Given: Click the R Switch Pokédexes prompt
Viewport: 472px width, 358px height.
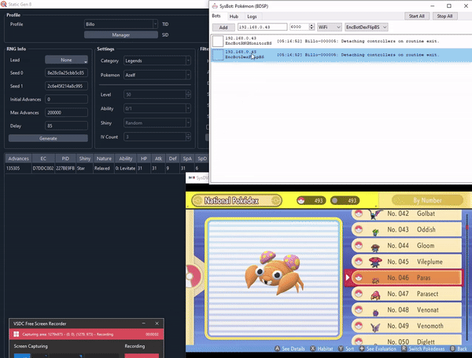Looking at the screenshot, I should coord(423,349).
